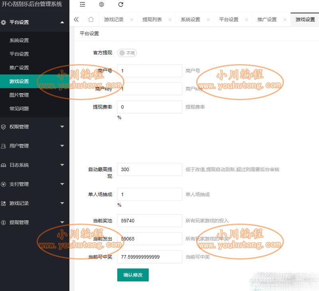Open 平台设置 in the sidebar submenu
The height and width of the screenshot is (291, 319).
(x=35, y=54)
